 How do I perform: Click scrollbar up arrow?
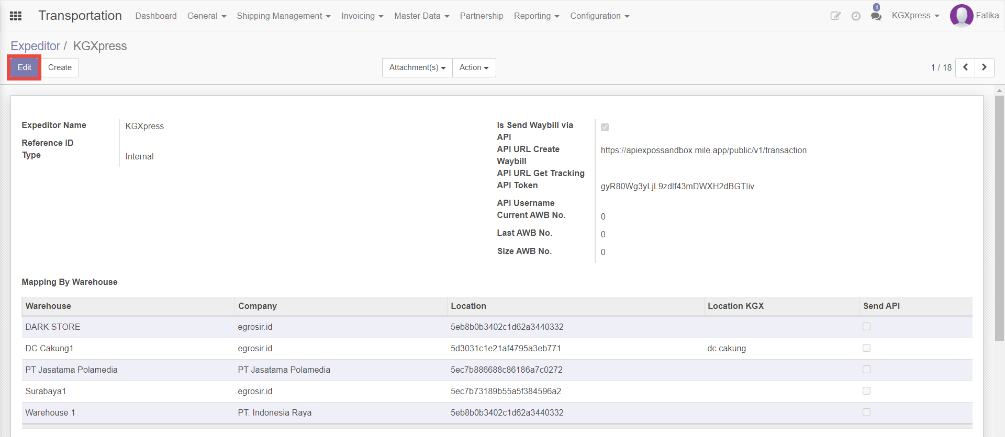click(999, 90)
